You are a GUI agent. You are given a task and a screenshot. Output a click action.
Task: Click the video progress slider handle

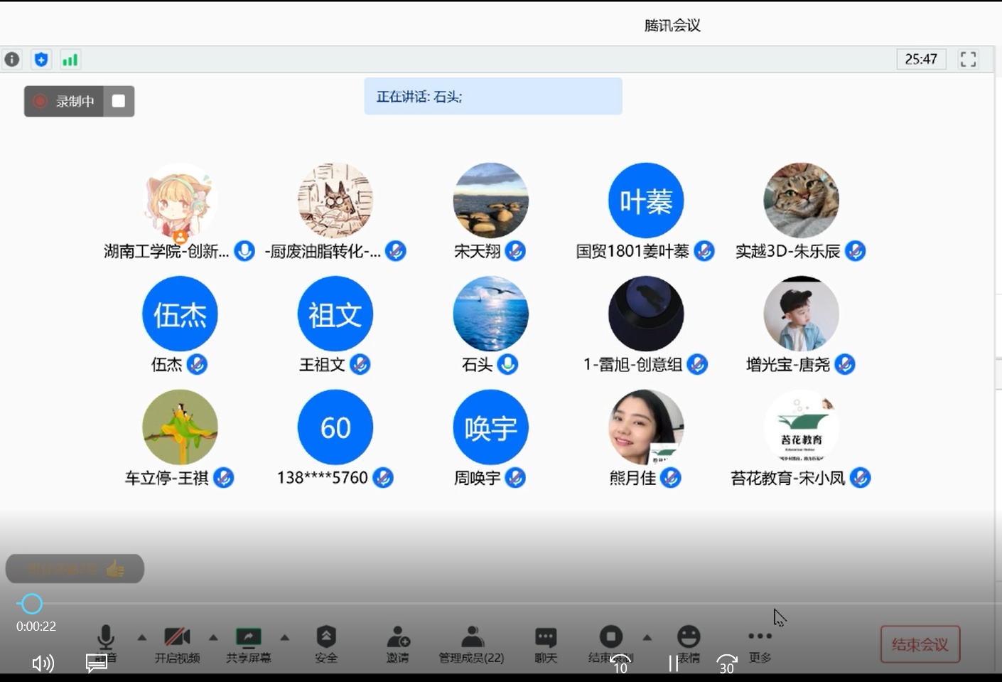click(x=31, y=604)
